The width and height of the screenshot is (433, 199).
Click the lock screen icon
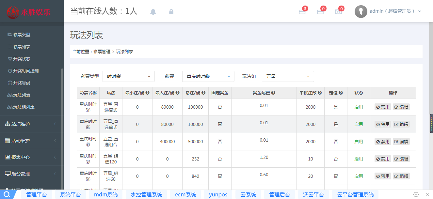(x=171, y=12)
